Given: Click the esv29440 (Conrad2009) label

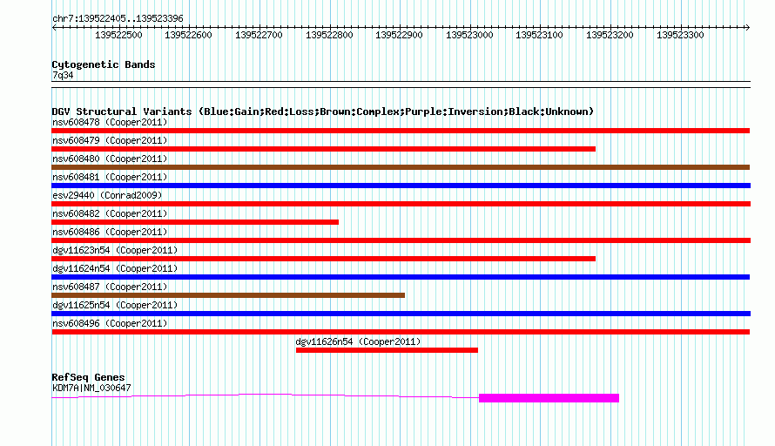Looking at the screenshot, I should [x=107, y=195].
